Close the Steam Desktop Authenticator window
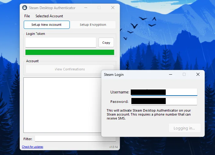215x155 pixels. (x=113, y=8)
